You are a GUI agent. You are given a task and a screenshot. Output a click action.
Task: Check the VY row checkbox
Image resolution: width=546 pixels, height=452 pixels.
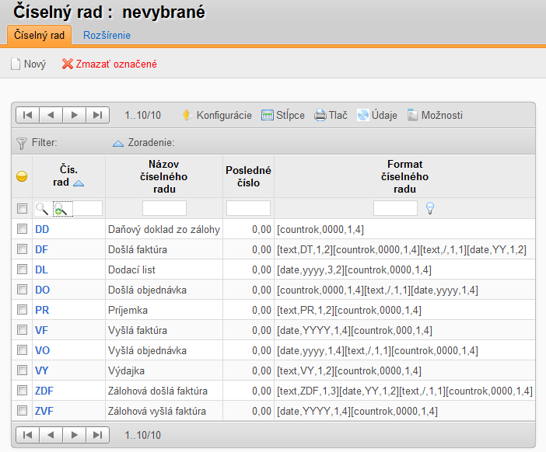point(22,370)
